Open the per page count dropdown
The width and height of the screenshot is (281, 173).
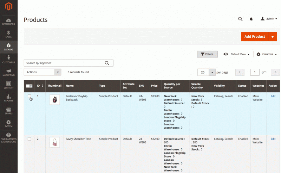[212, 72]
